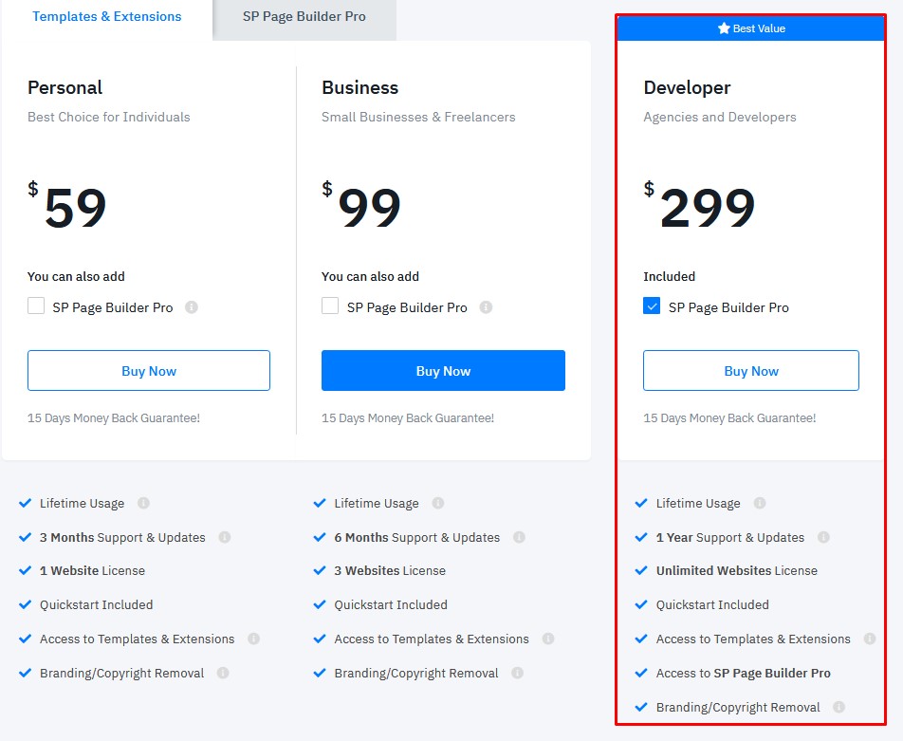
Task: Click info icon next to Personal Lifetime Usage
Action: pyautogui.click(x=143, y=503)
